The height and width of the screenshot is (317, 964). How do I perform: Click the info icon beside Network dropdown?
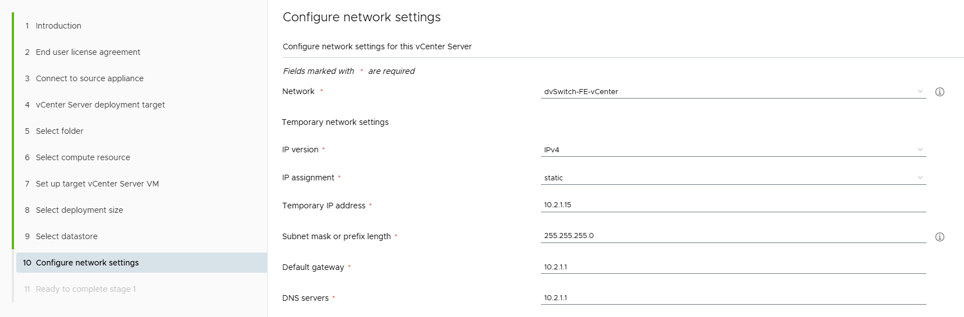click(940, 92)
